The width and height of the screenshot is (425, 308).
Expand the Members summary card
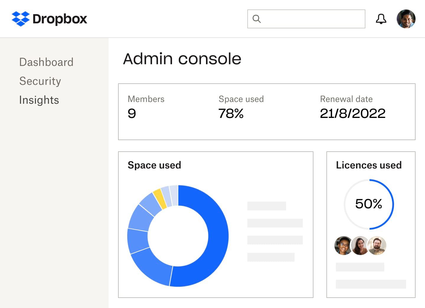point(146,106)
